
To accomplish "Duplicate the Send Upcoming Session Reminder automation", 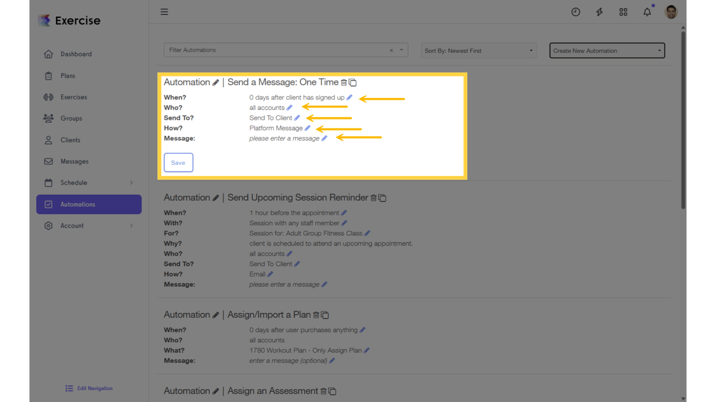I will click(x=382, y=198).
